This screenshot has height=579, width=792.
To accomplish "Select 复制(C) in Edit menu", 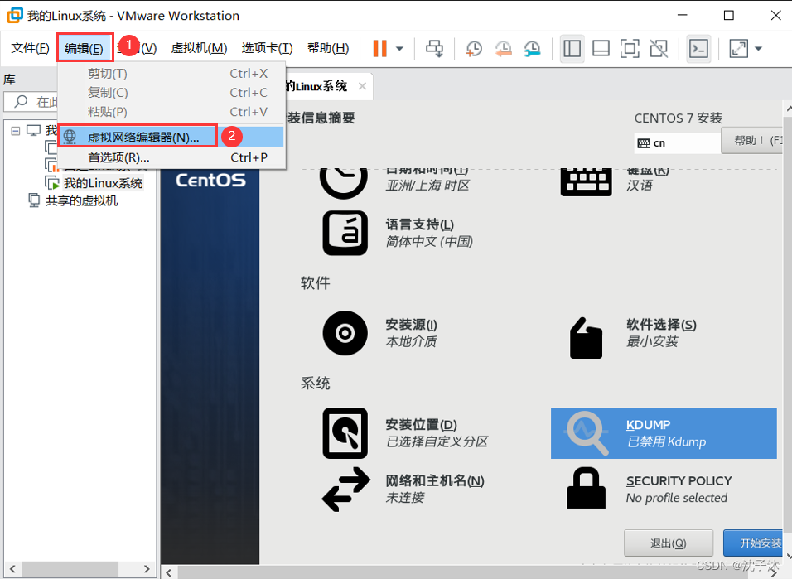I will (x=171, y=93).
